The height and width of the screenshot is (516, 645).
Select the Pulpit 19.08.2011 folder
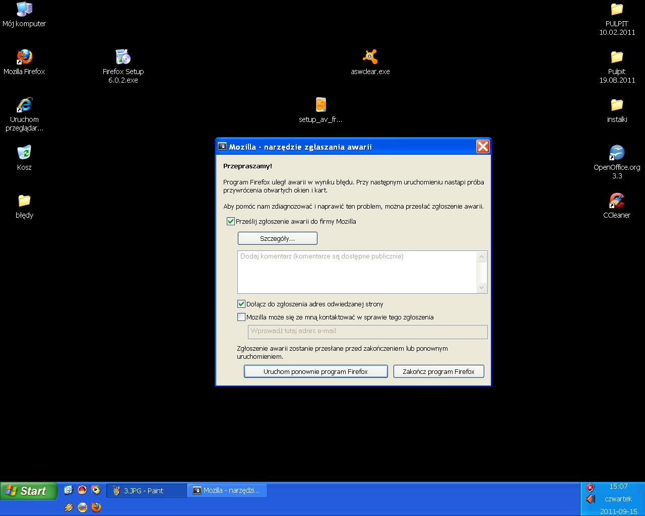[617, 67]
